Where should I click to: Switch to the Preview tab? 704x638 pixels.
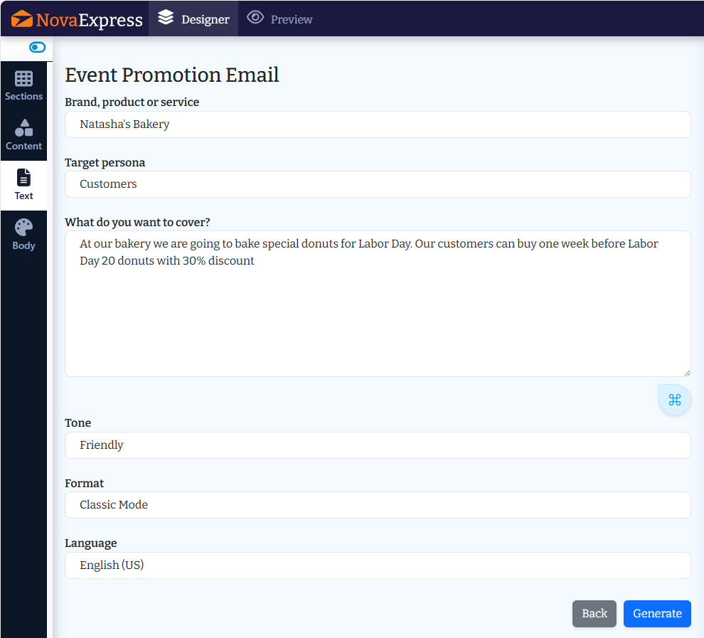(279, 18)
